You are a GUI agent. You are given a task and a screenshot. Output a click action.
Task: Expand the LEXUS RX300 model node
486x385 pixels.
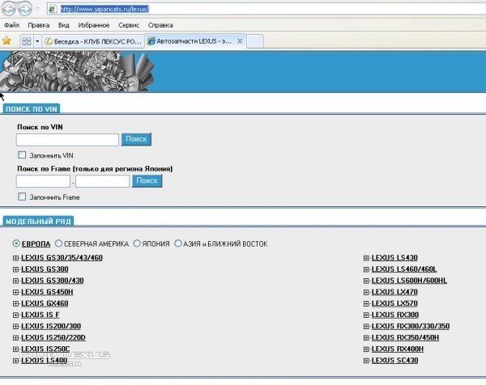click(x=366, y=315)
